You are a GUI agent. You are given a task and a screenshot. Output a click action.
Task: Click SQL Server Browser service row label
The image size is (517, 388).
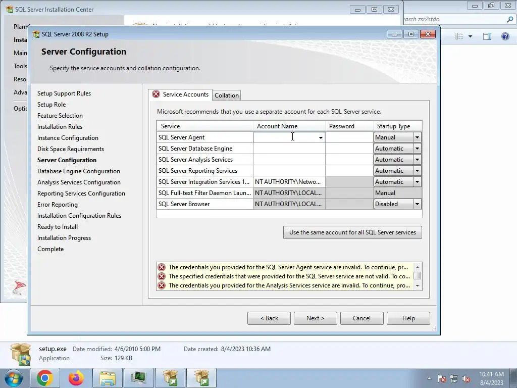(184, 204)
